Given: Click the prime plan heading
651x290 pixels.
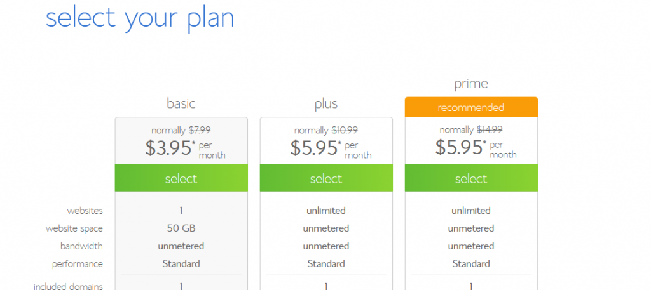Looking at the screenshot, I should [471, 84].
